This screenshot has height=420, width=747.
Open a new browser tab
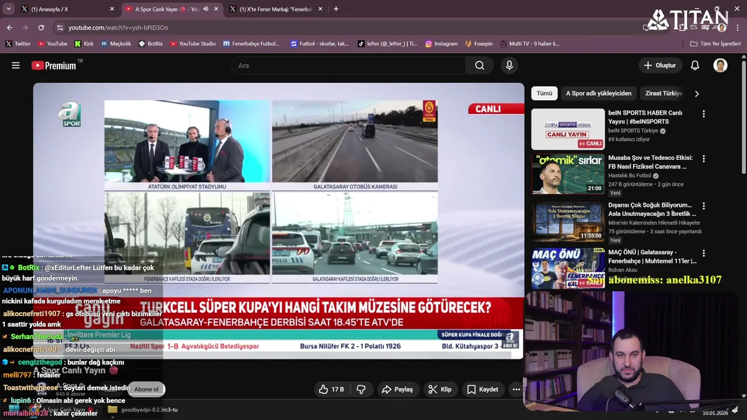point(336,9)
